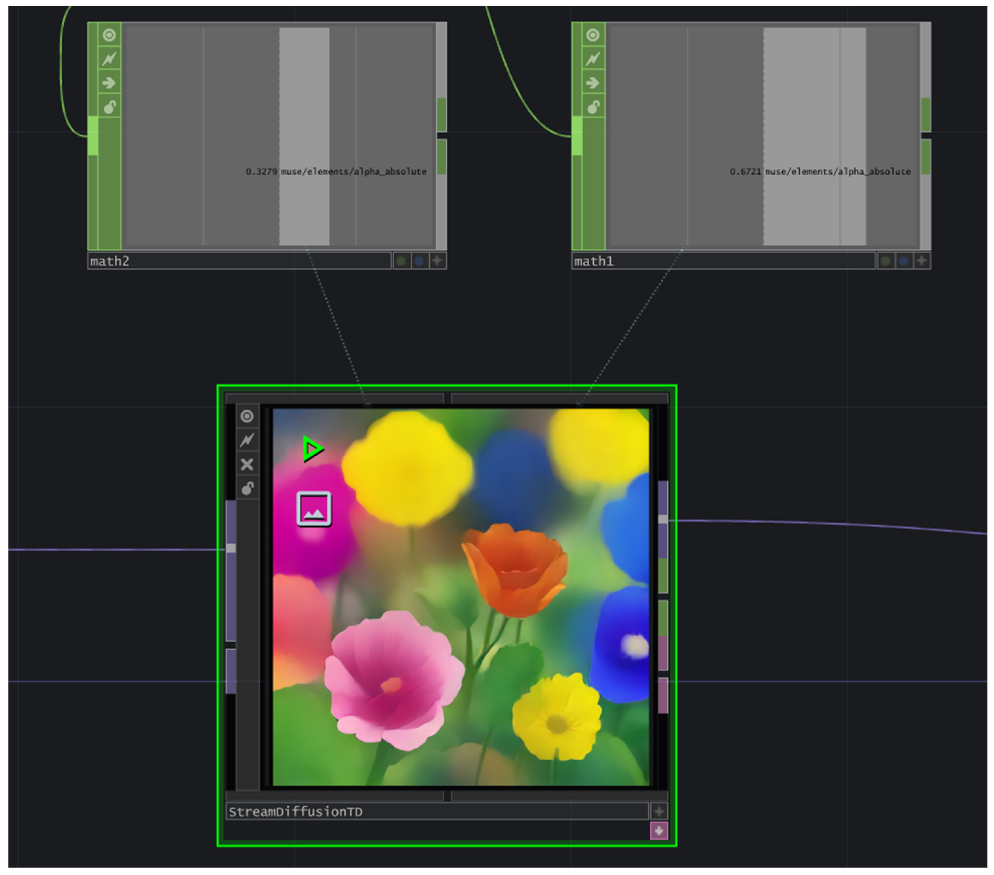This screenshot has width=994, height=875.
Task: Click the pink down-arrow on StreamDiffusionTD
Action: click(659, 831)
